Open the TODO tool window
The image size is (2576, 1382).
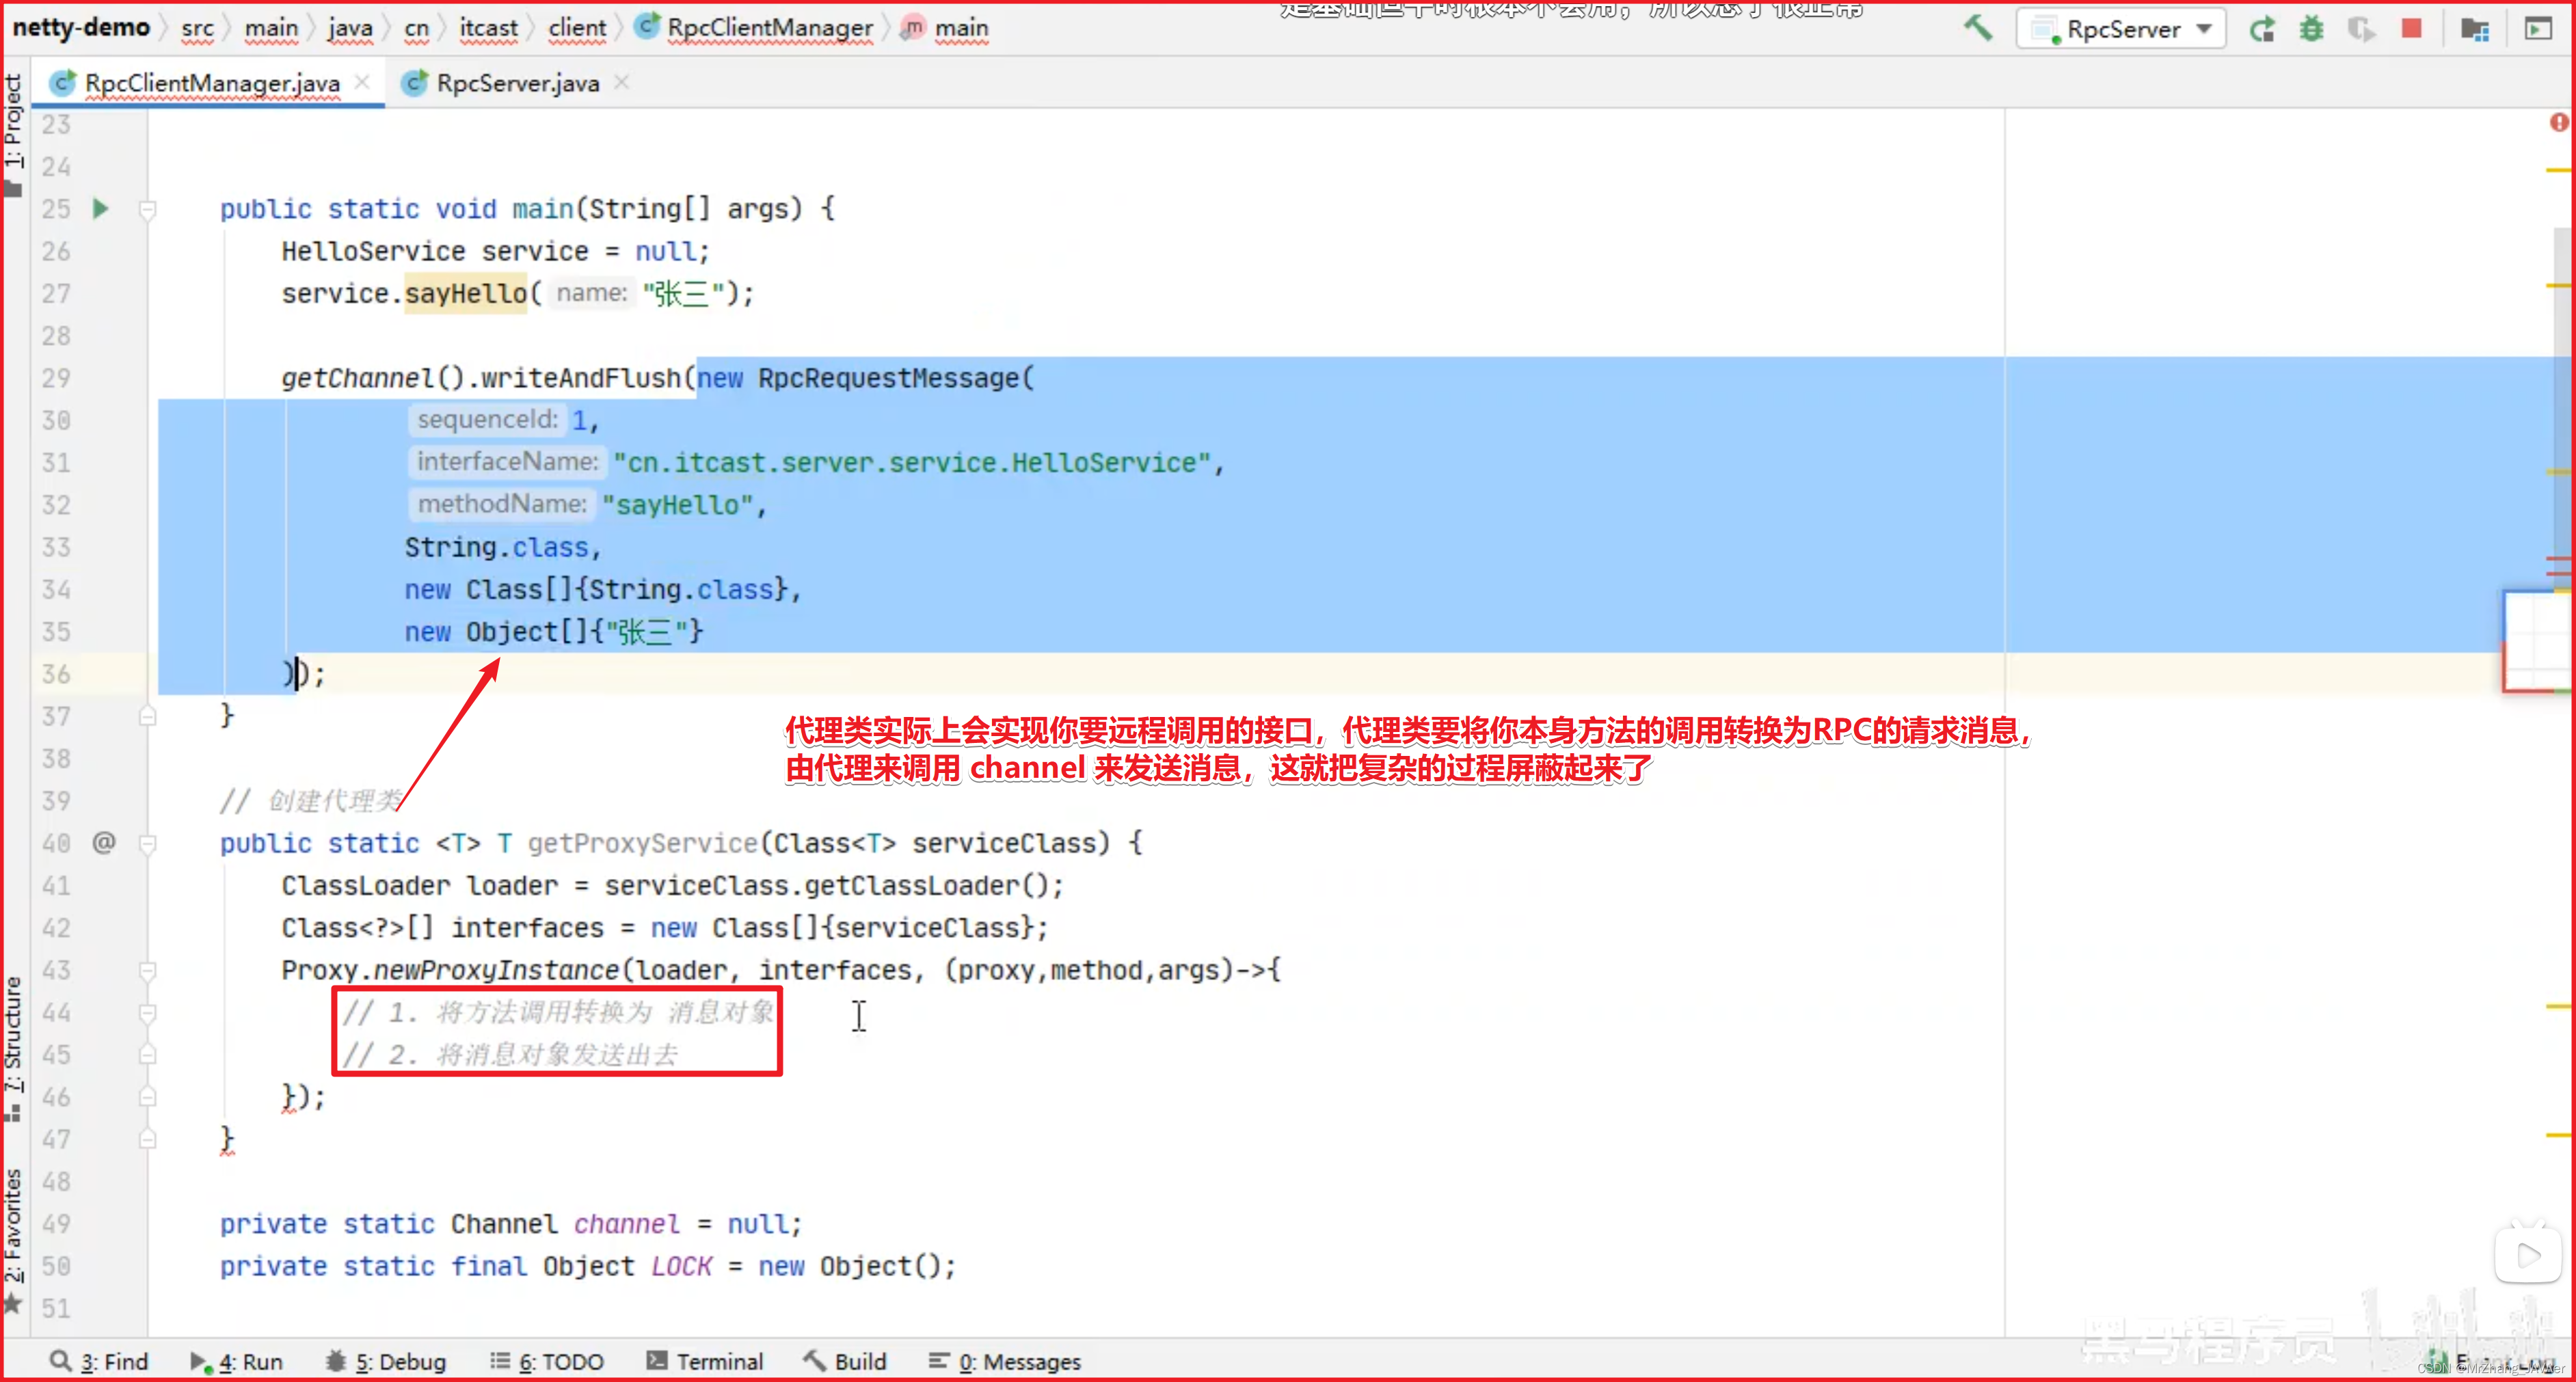pyautogui.click(x=547, y=1361)
